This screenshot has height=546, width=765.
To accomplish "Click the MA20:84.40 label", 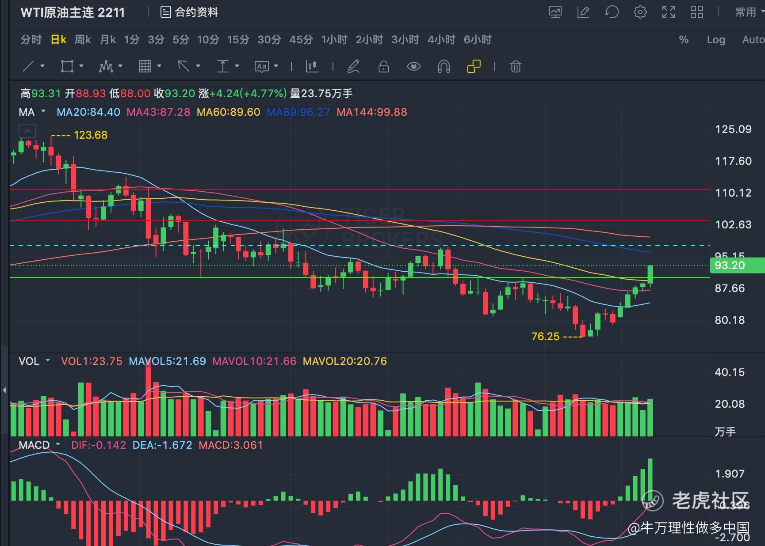I will click(88, 112).
